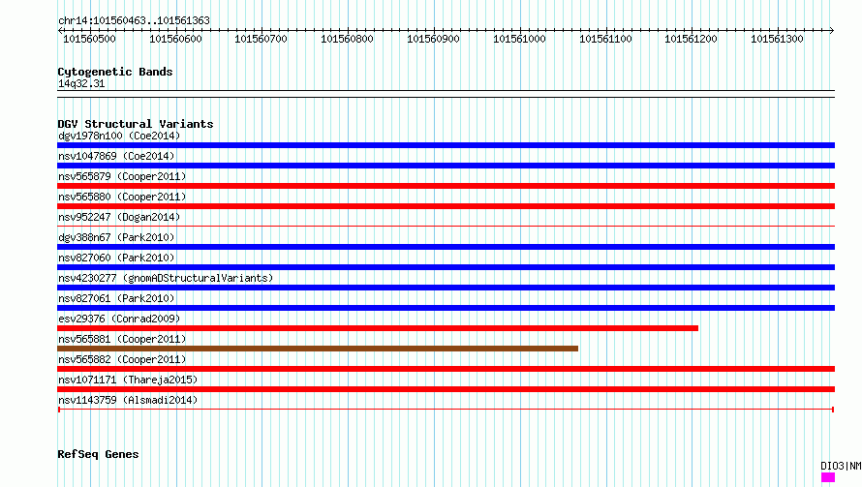Select the blue bar under nsv827061

point(446,308)
